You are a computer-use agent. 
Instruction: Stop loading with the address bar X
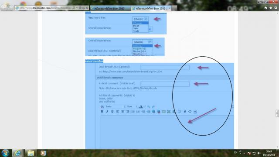87,8
